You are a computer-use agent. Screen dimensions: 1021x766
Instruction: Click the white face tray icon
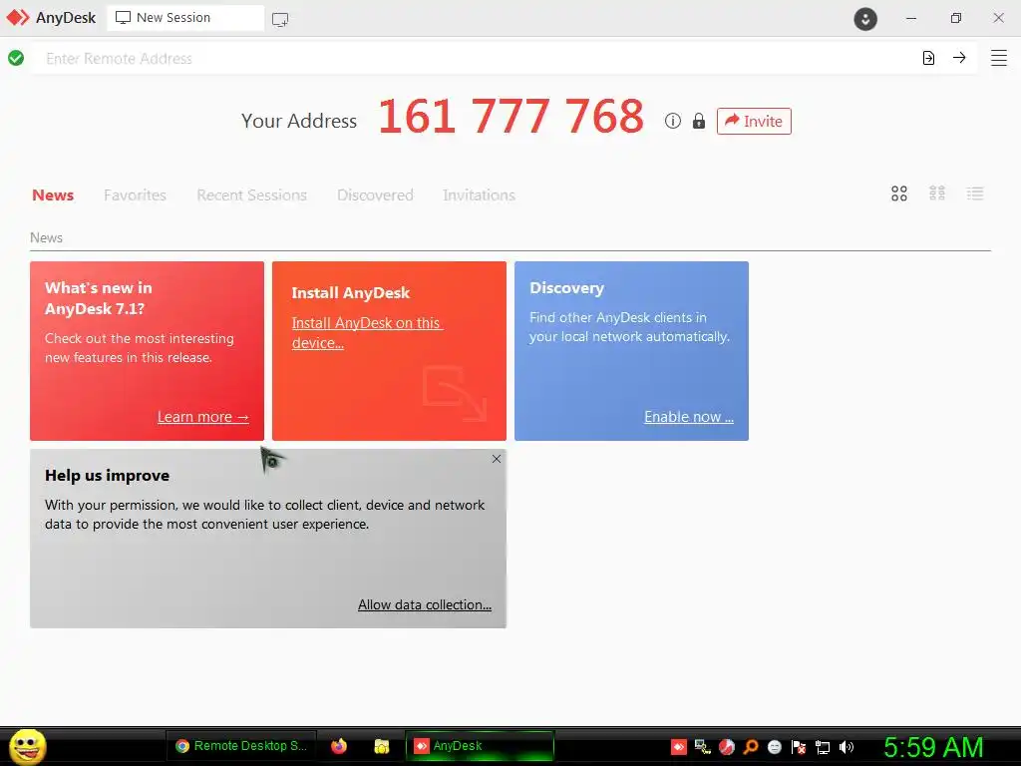(x=774, y=746)
